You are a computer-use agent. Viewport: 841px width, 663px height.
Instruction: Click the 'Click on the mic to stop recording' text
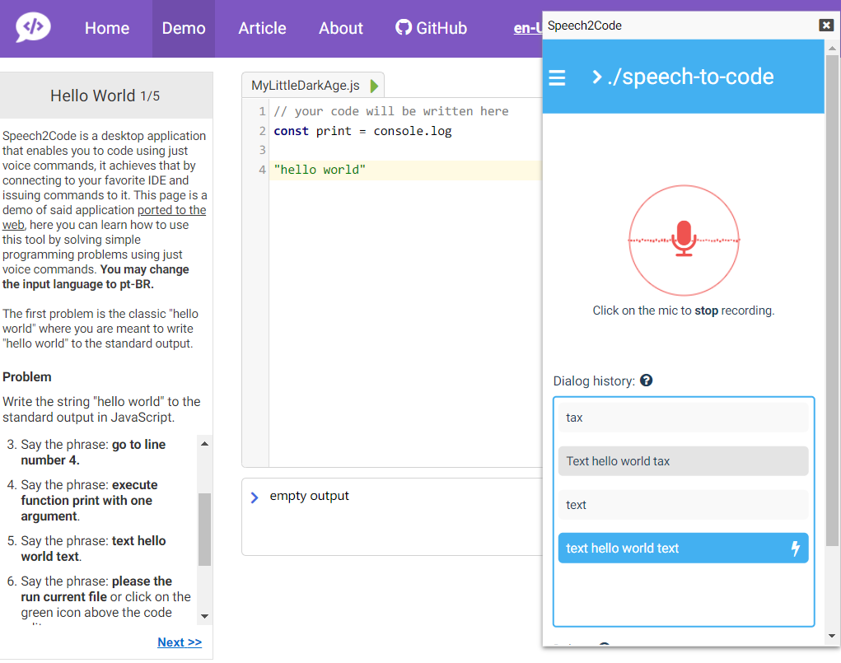684,310
